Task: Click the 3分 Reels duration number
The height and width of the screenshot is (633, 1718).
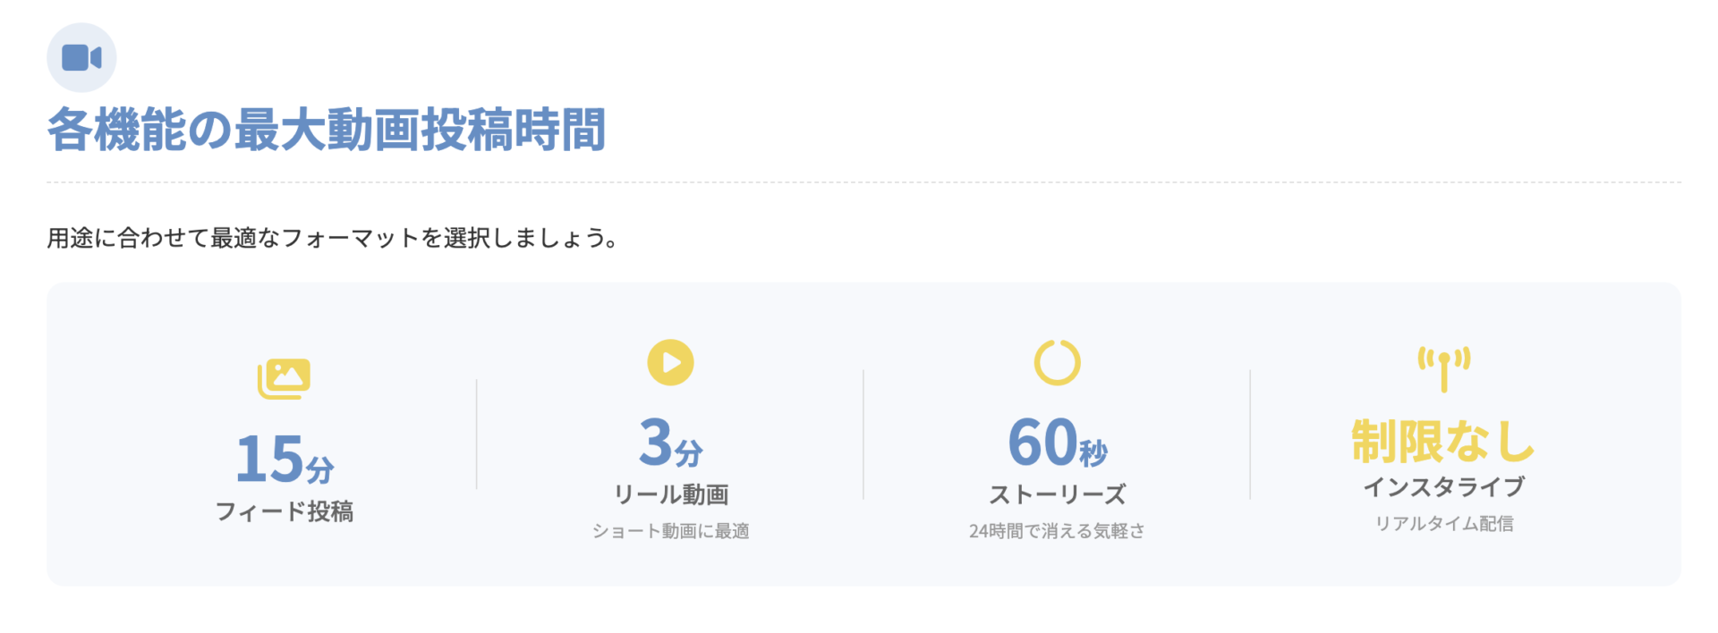Action: [670, 443]
